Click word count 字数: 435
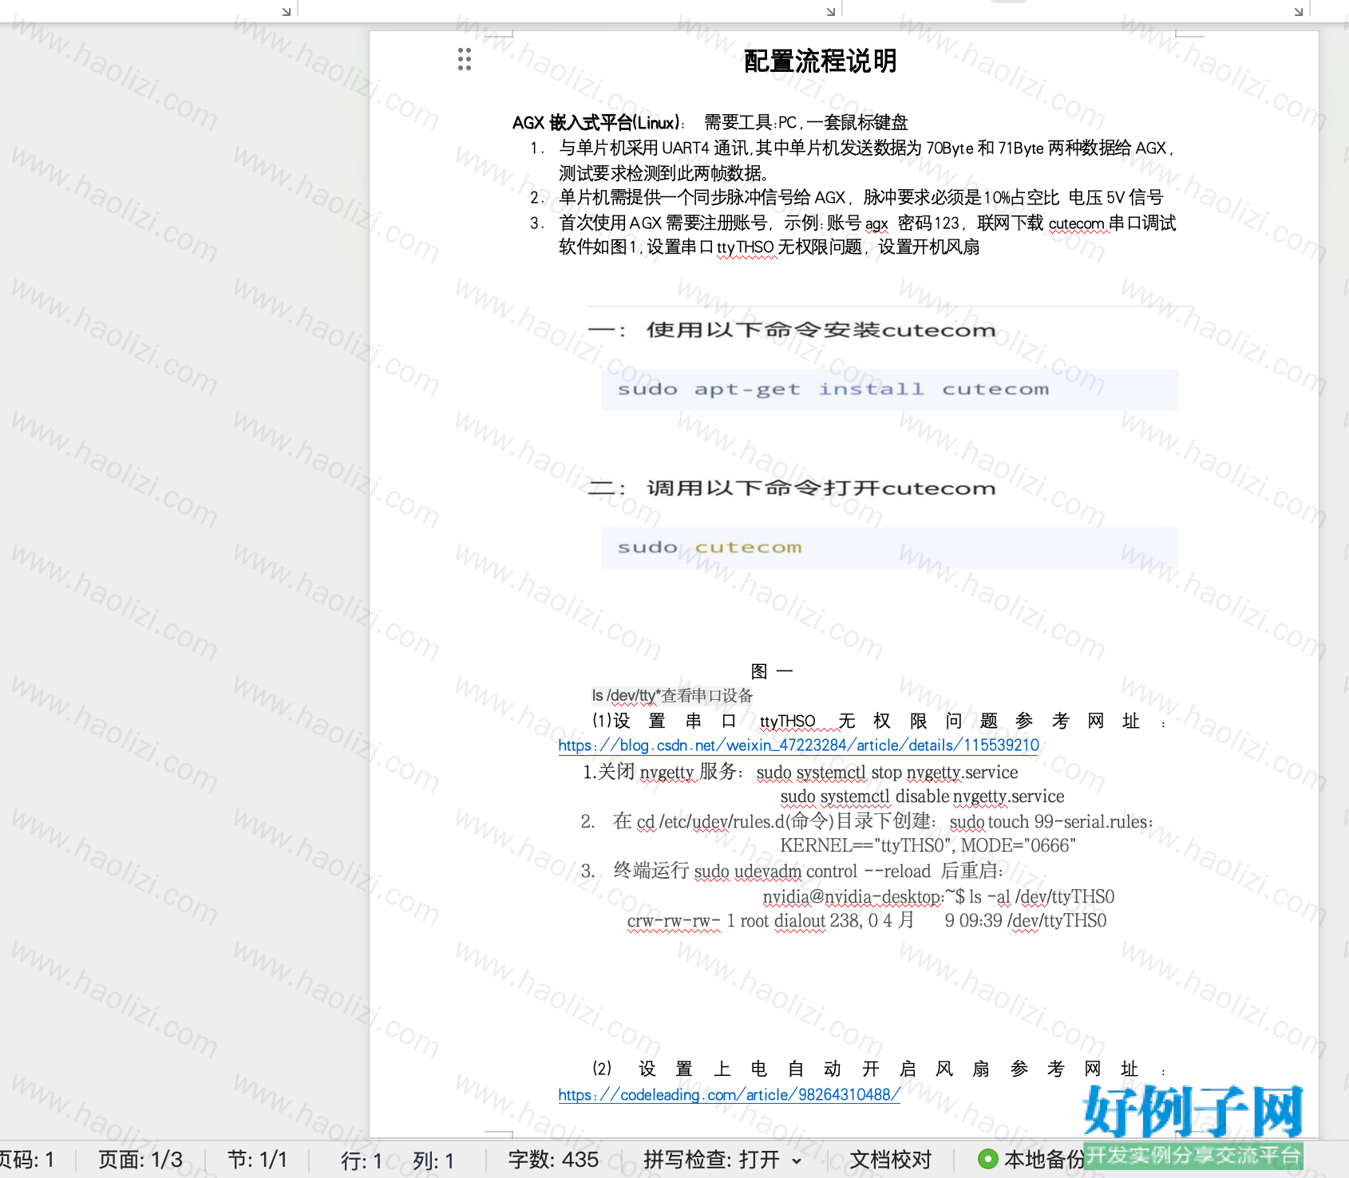 point(553,1160)
